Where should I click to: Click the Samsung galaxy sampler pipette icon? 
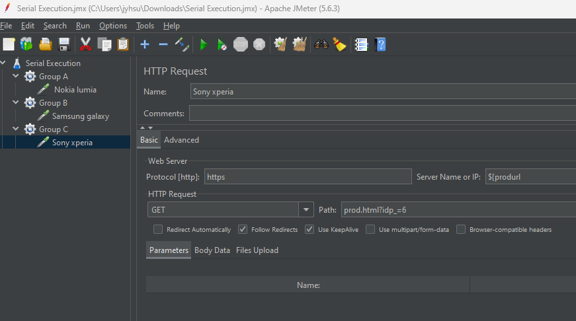tap(43, 116)
